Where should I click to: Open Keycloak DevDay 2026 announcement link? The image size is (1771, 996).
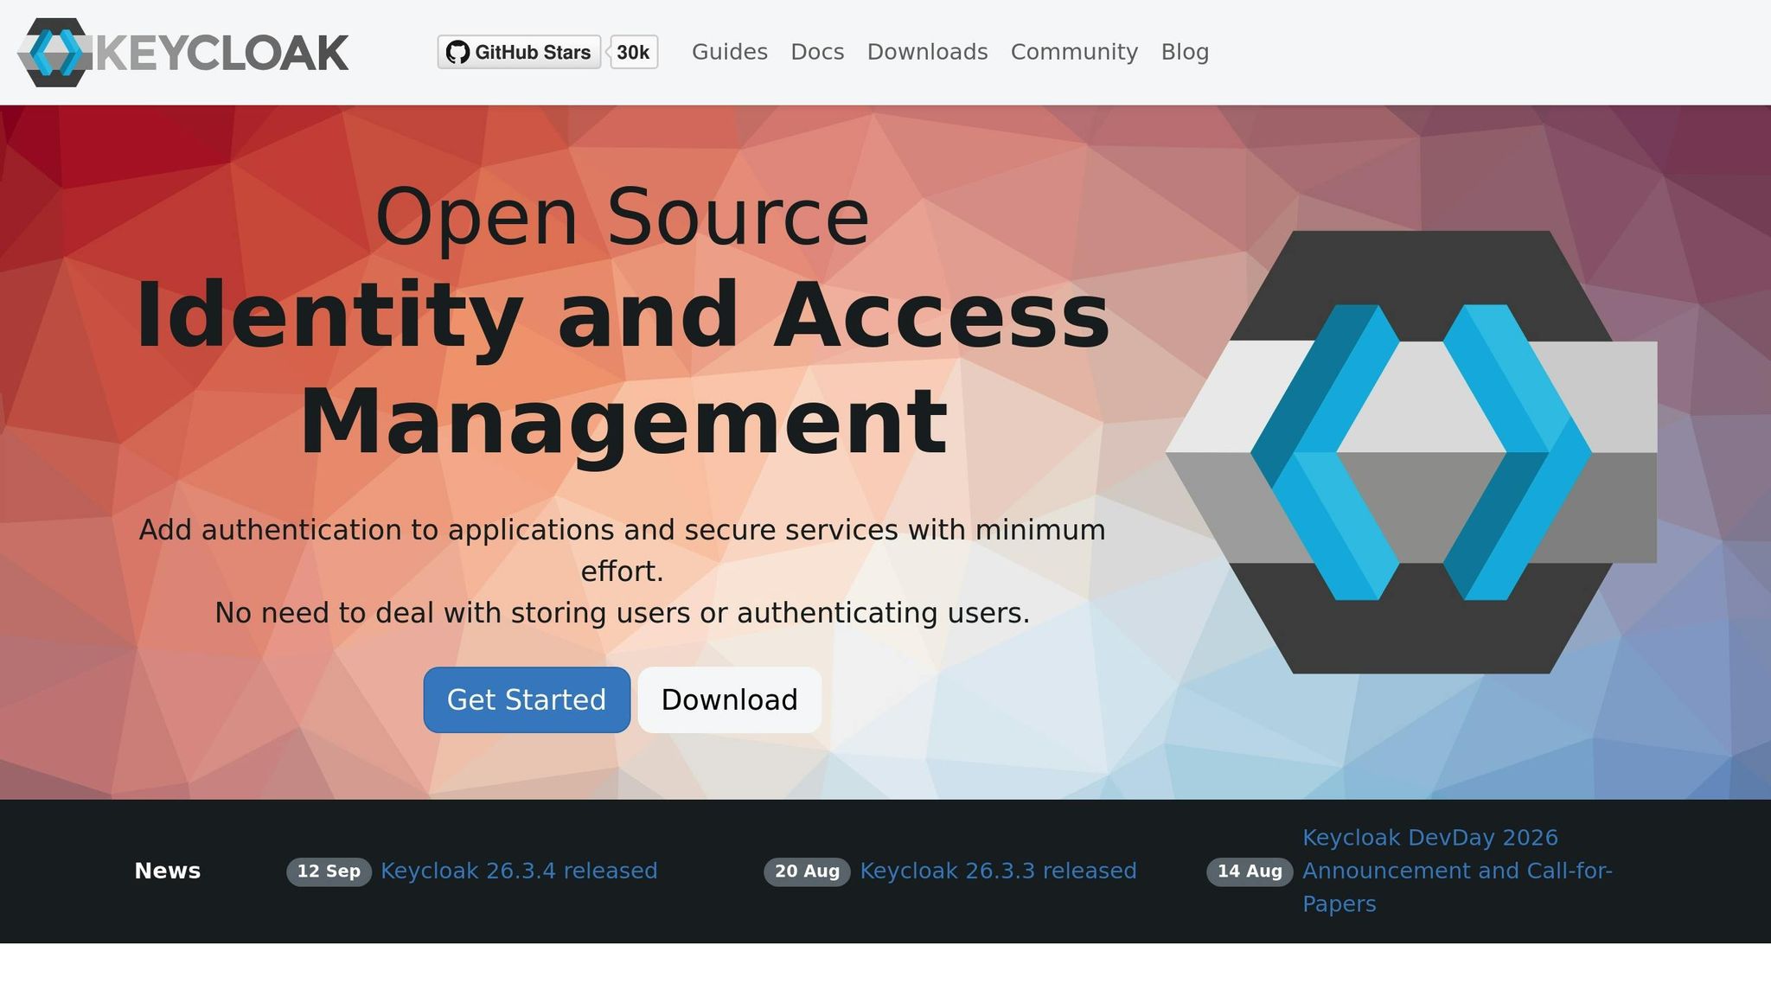point(1458,871)
